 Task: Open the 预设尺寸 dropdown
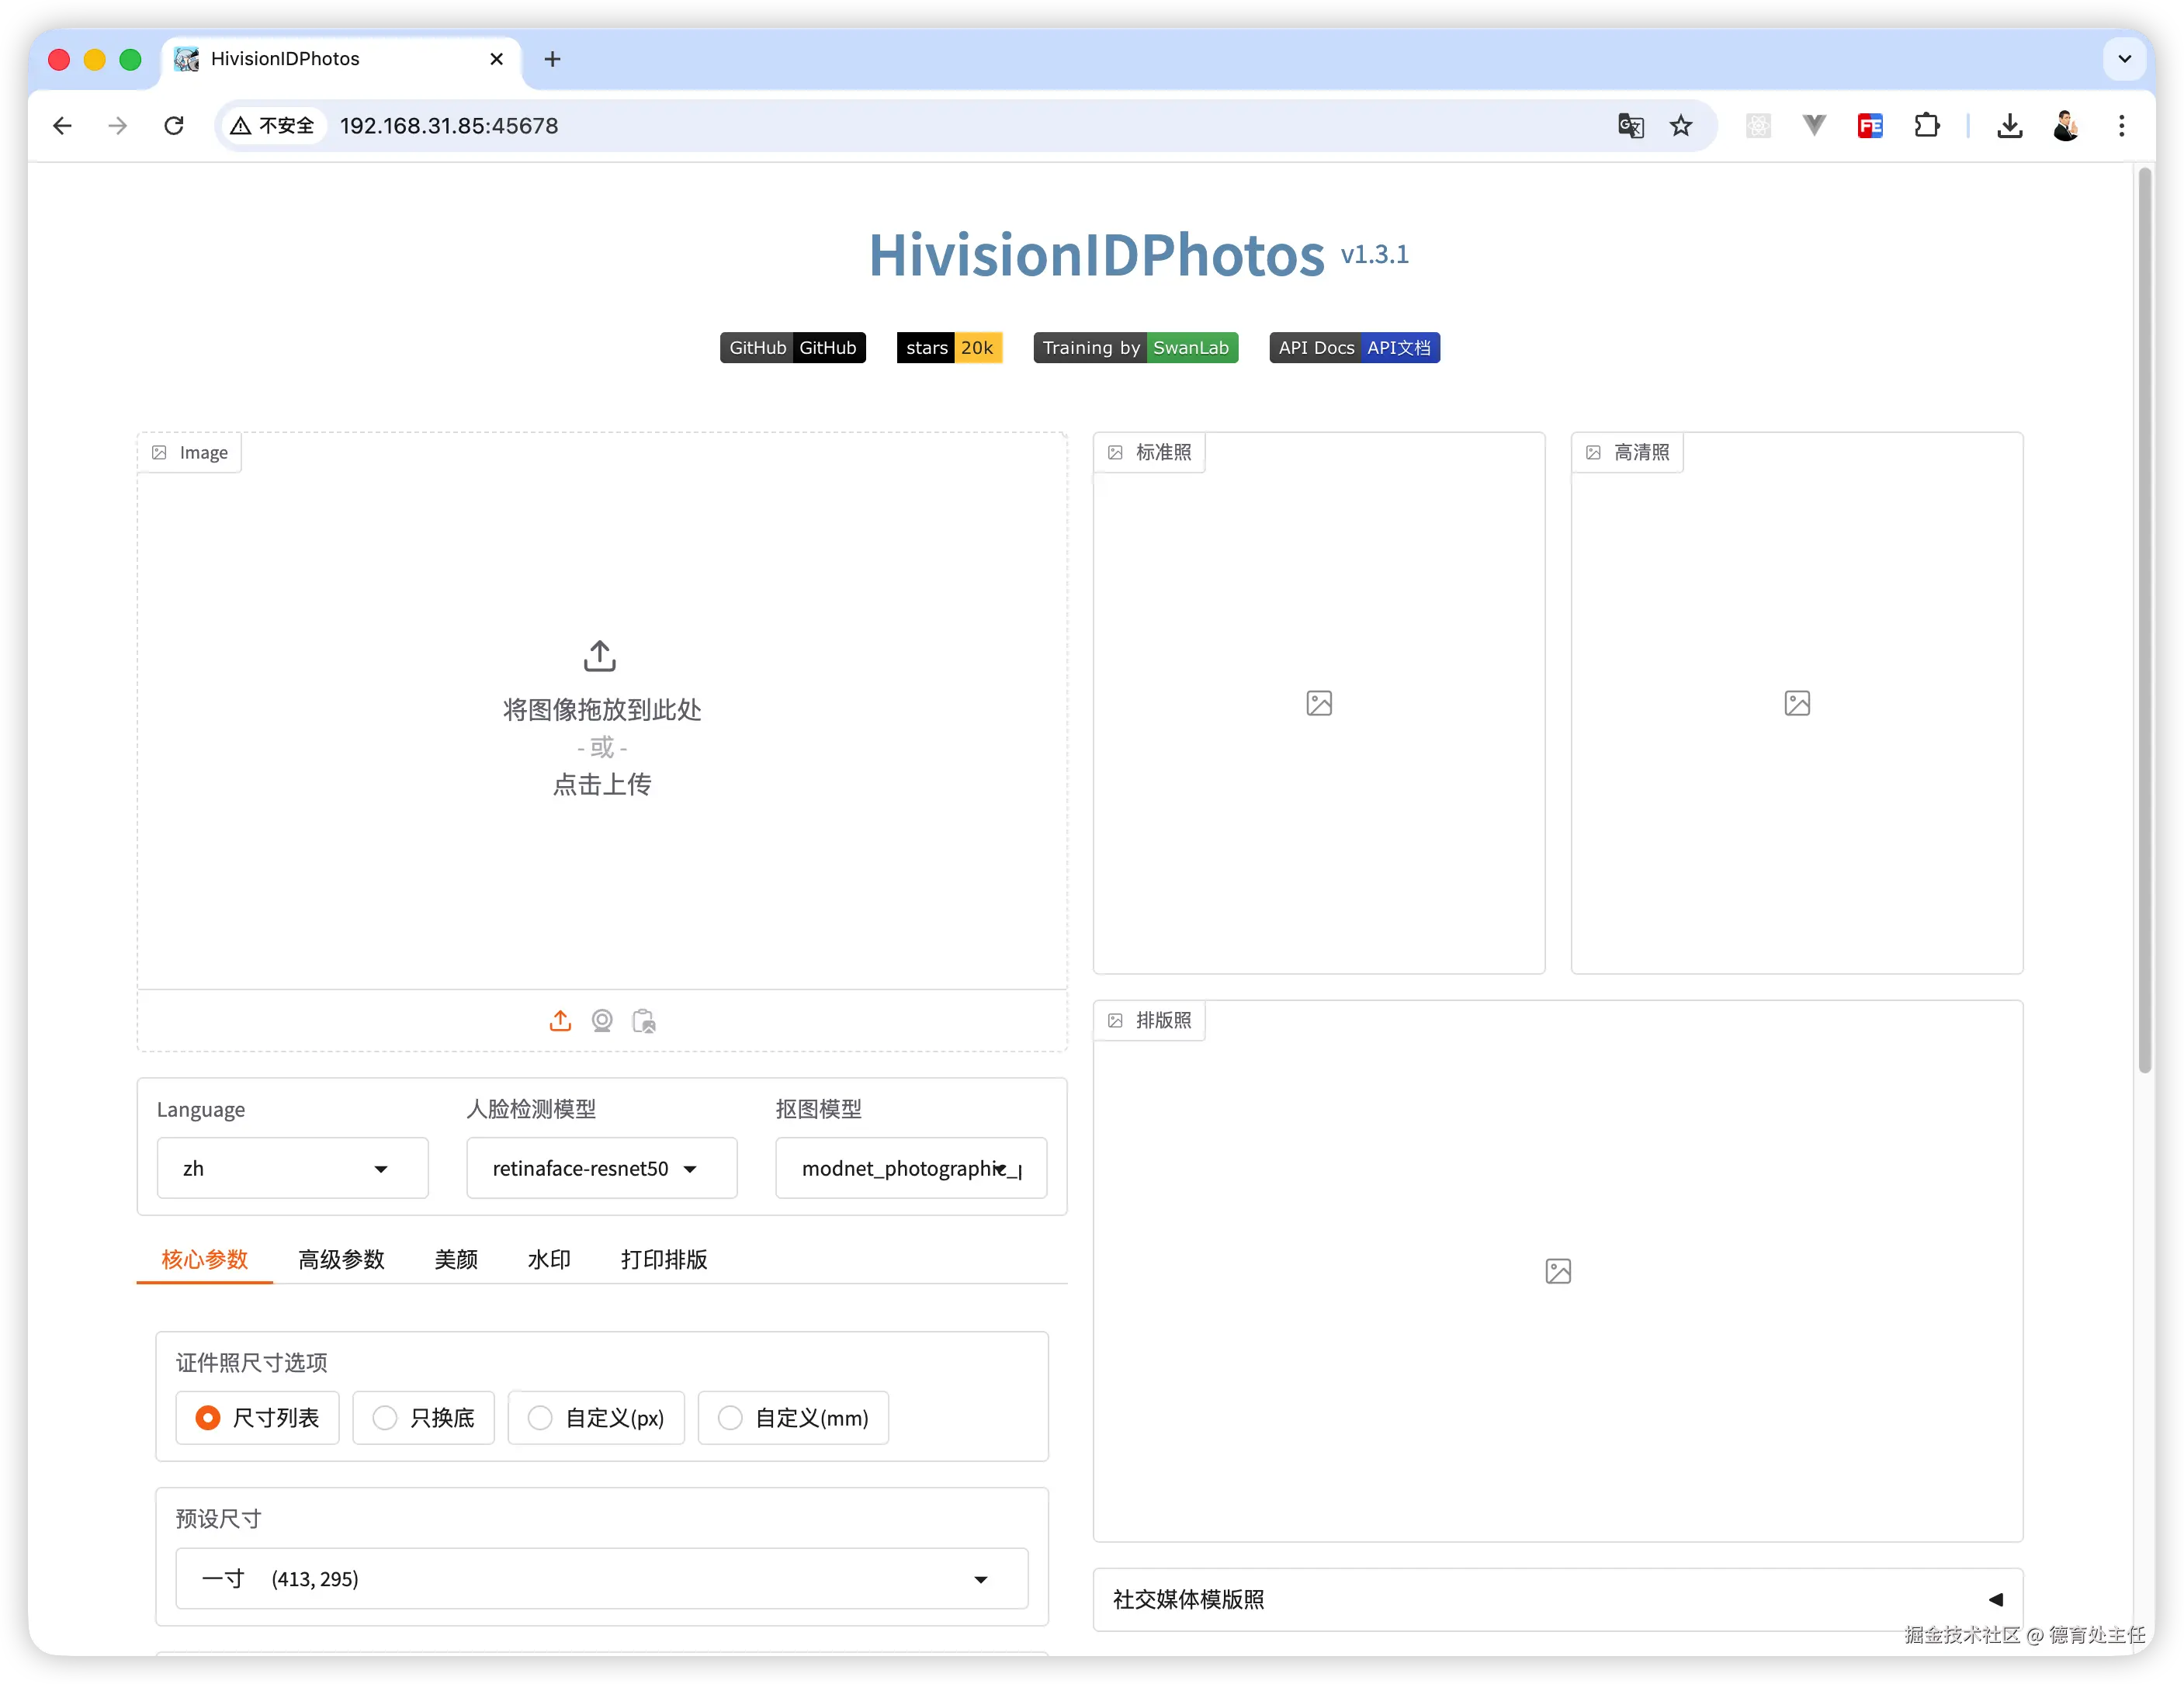(602, 1578)
